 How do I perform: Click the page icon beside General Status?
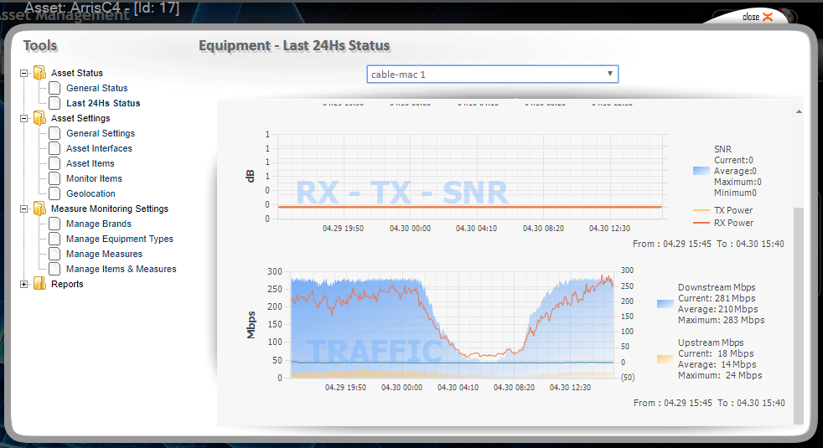[x=54, y=88]
